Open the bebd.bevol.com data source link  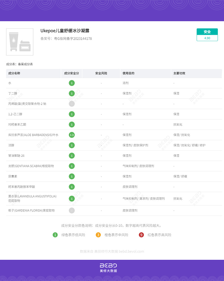click(x=131, y=252)
